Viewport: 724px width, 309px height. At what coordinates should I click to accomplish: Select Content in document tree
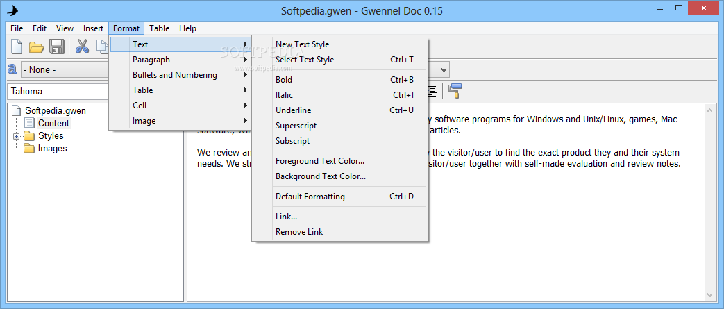(x=53, y=124)
